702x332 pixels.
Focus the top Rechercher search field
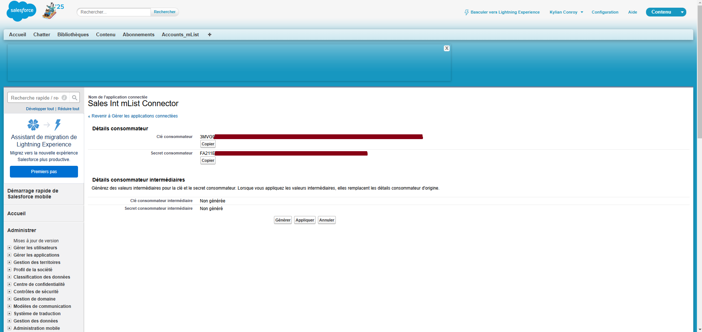(x=114, y=12)
